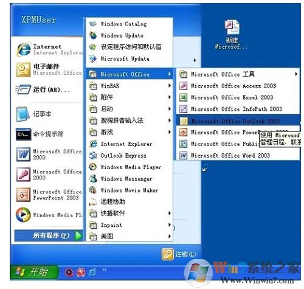Expand the Microsoft Office 工具 submenu arrow
304x289 pixels.
pyautogui.click(x=296, y=74)
